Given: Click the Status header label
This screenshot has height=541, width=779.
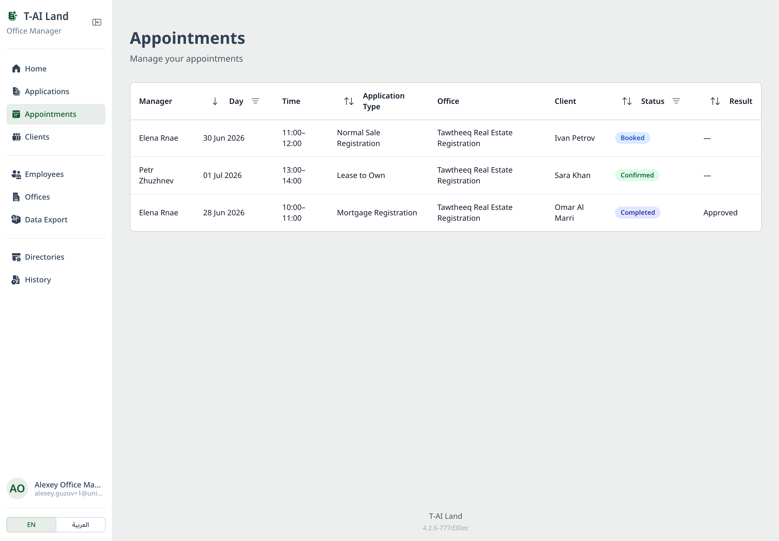Looking at the screenshot, I should click(x=653, y=101).
